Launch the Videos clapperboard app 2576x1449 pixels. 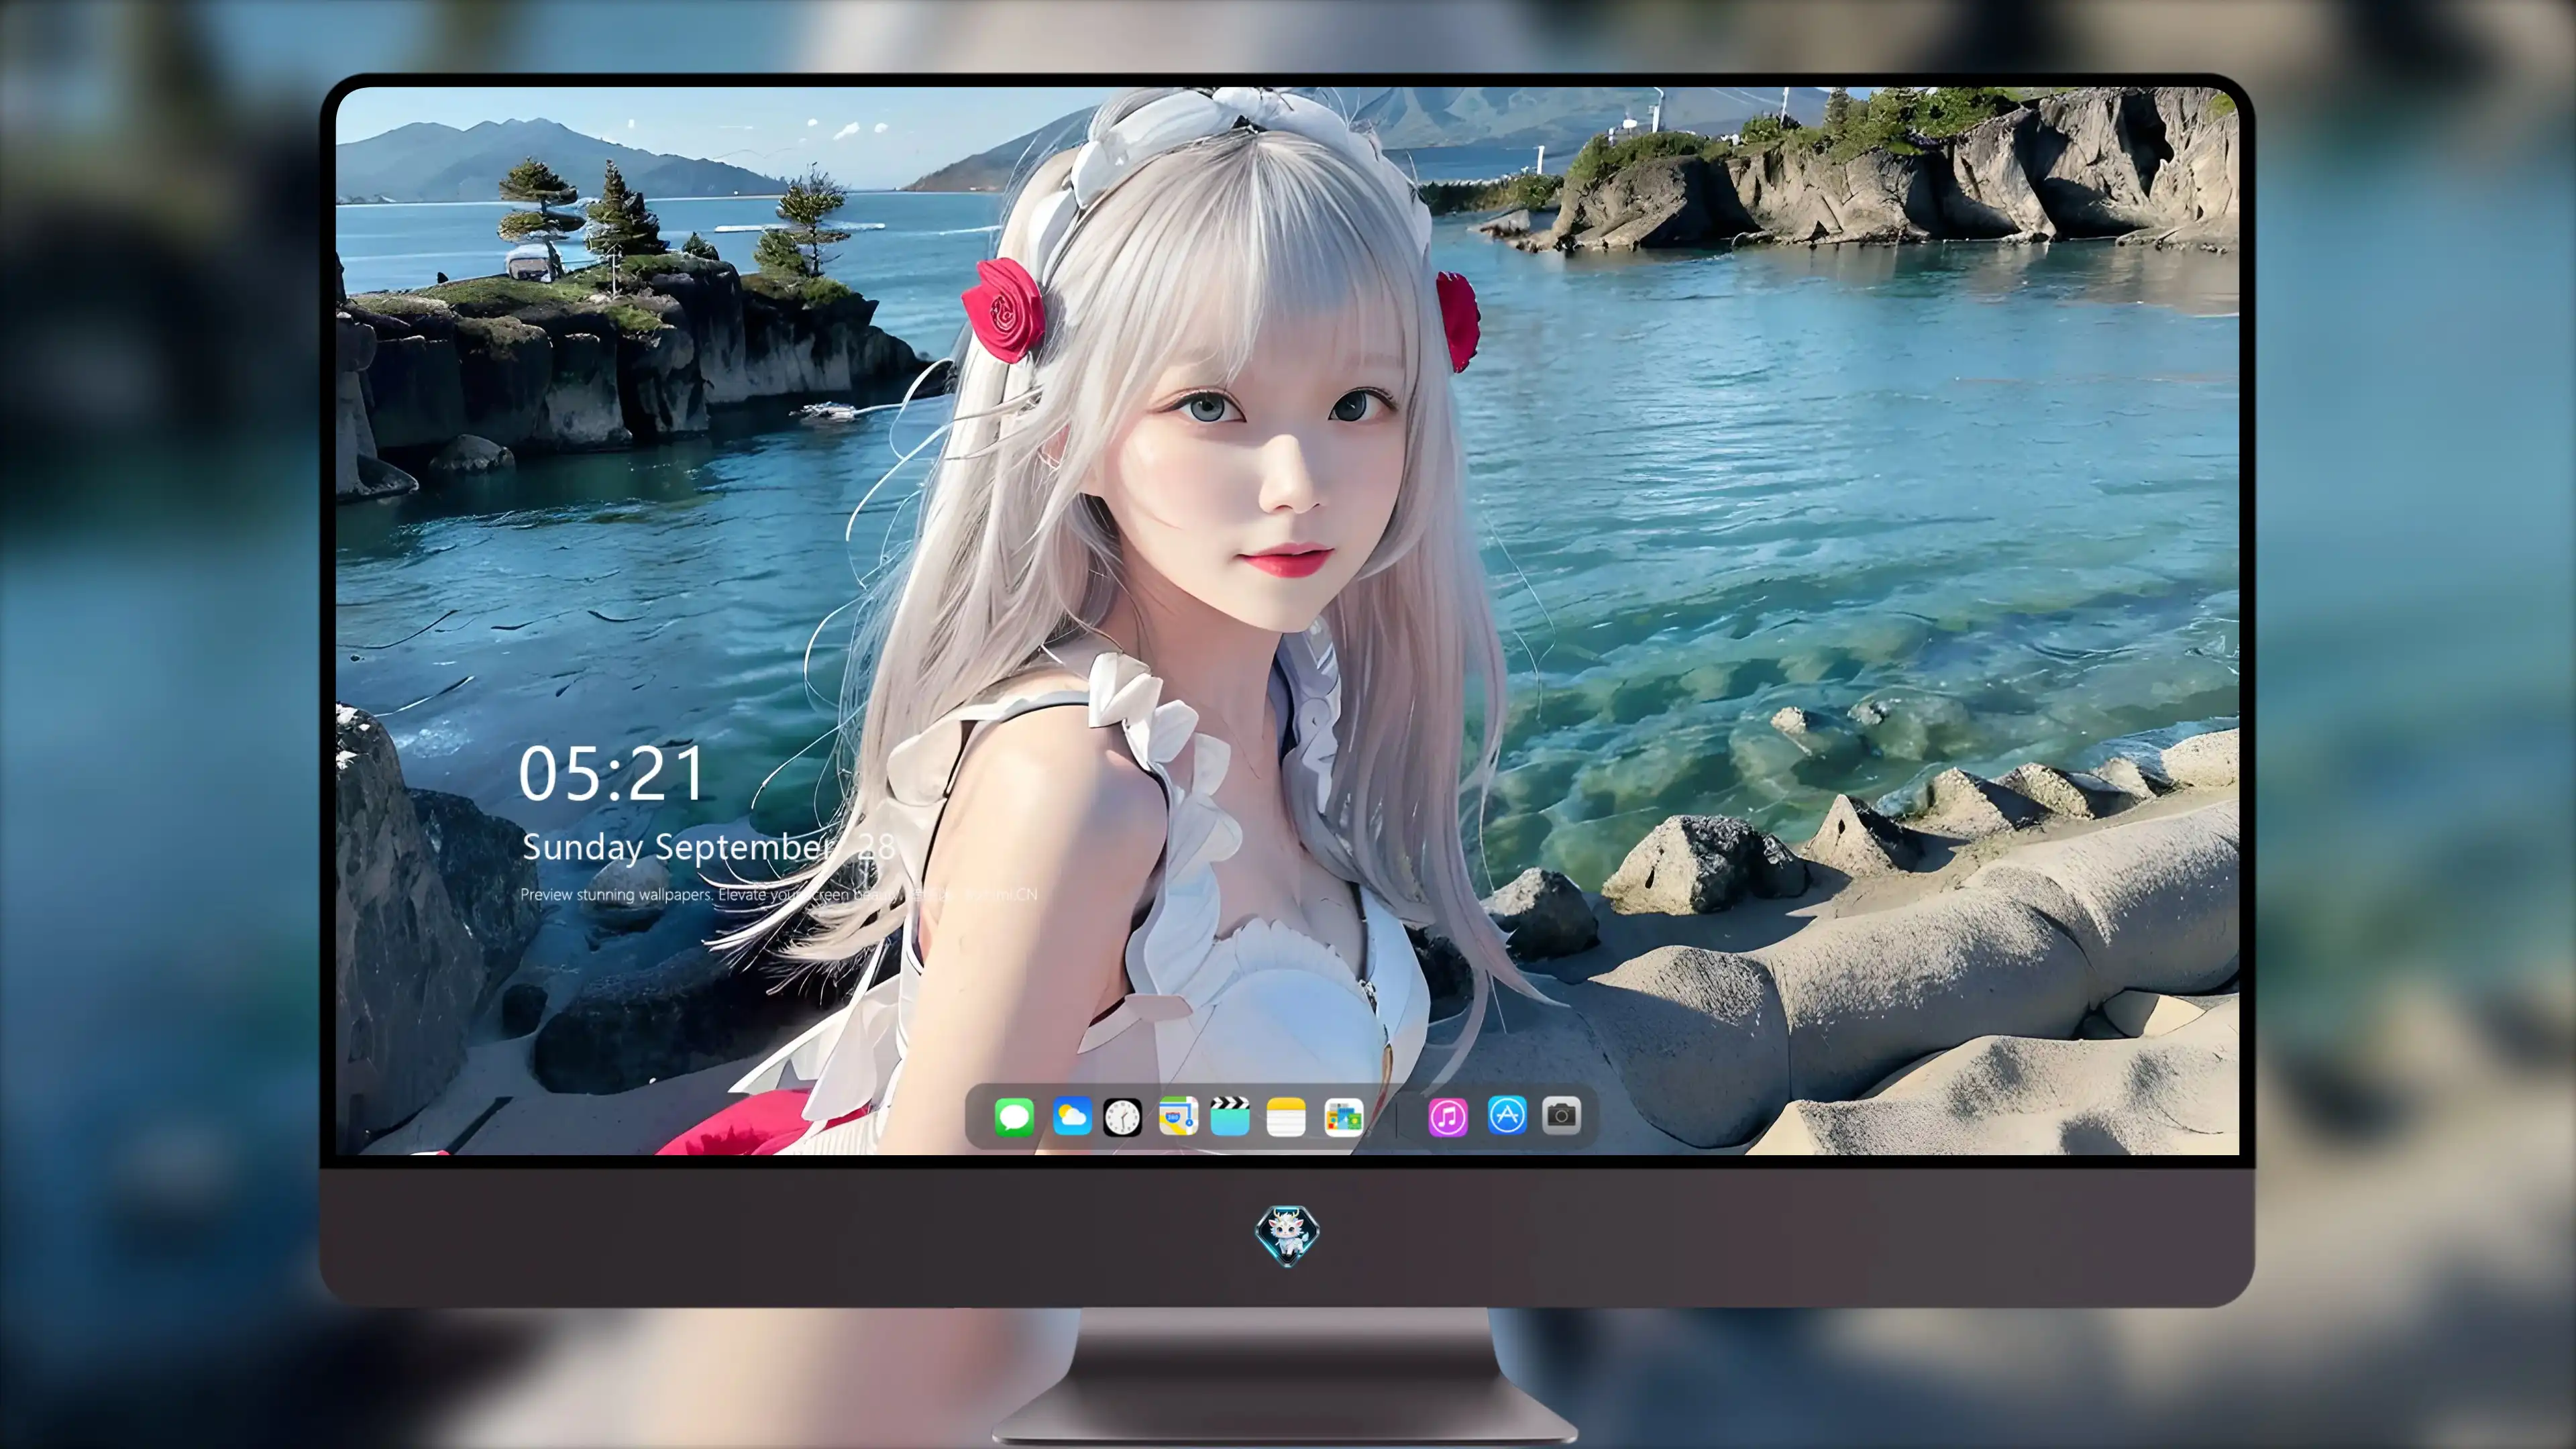(x=1230, y=1116)
